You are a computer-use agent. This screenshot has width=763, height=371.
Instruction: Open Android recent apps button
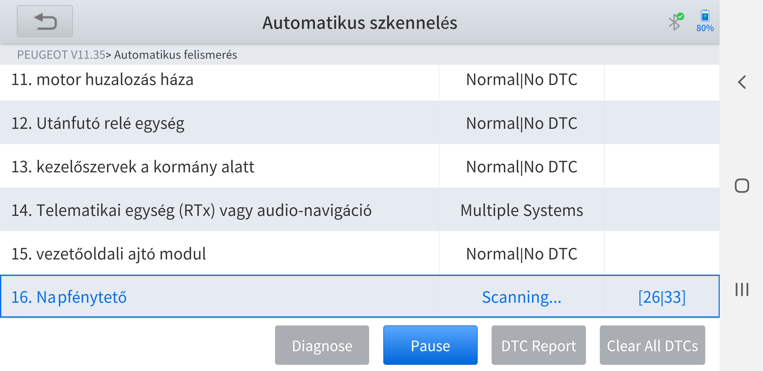pos(742,289)
